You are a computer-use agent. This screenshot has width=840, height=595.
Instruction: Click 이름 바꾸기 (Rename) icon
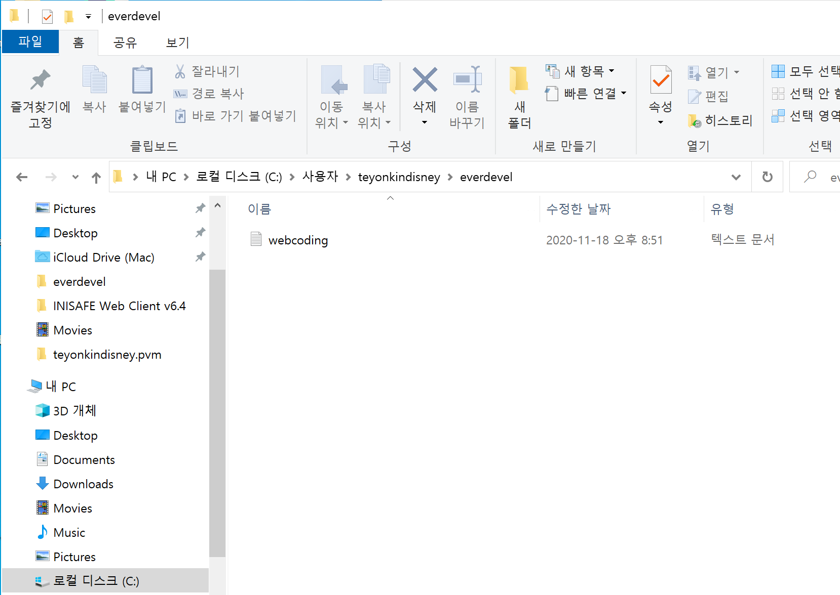coord(467,97)
